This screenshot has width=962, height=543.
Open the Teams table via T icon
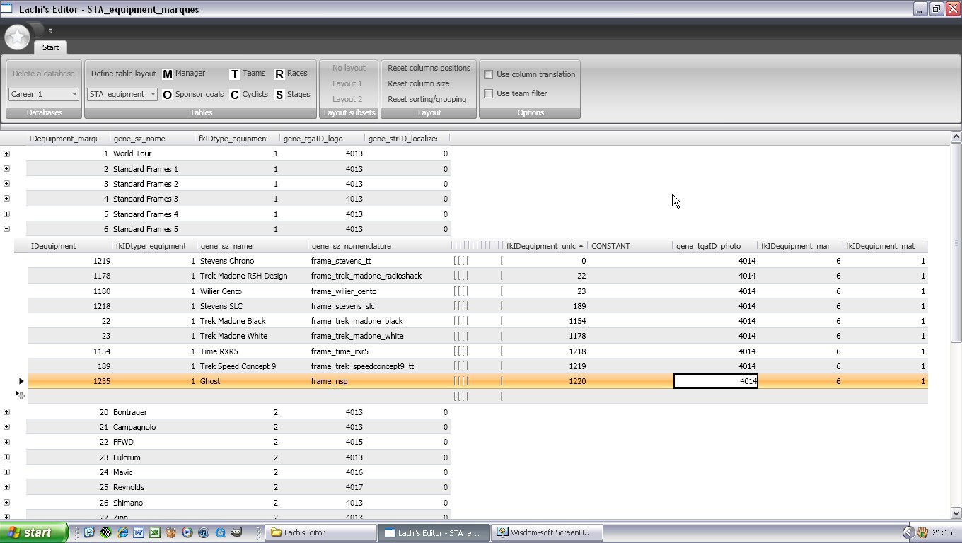pos(235,74)
